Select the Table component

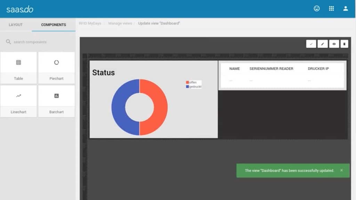tap(18, 68)
